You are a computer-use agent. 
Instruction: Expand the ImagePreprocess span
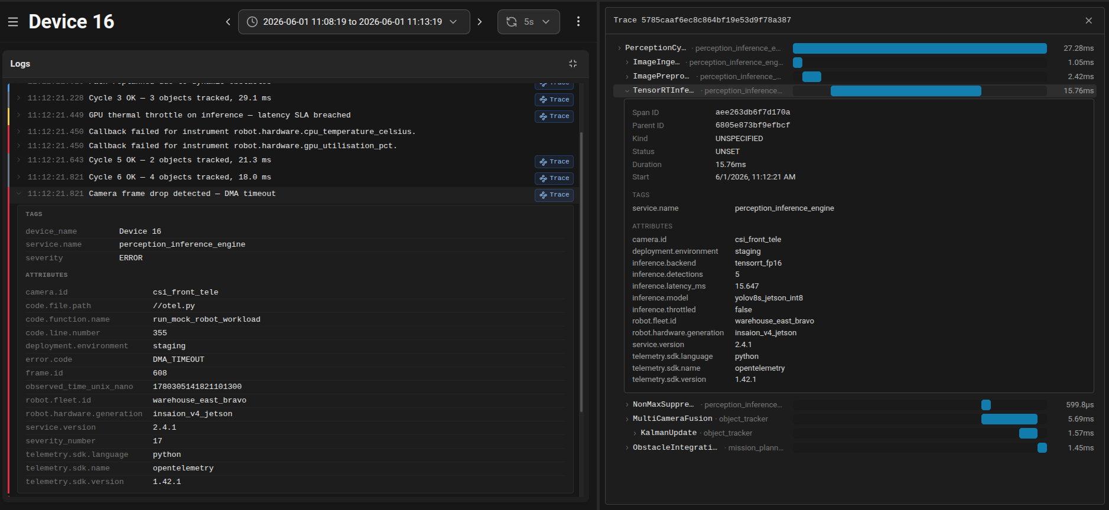(627, 77)
